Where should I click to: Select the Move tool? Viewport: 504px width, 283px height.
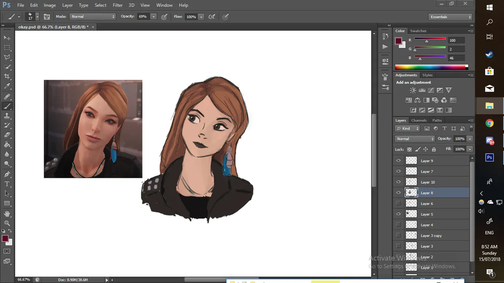tap(7, 38)
